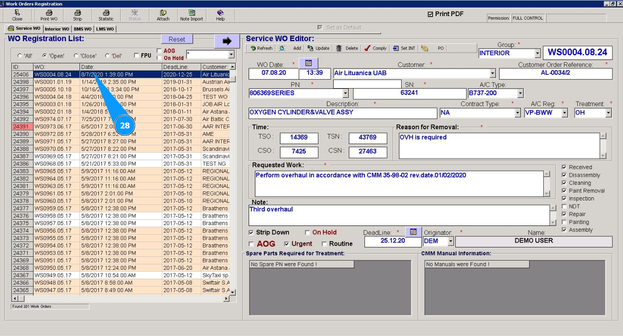Click the Delete trash icon in editor
This screenshot has width=623, height=336.
pyautogui.click(x=339, y=48)
